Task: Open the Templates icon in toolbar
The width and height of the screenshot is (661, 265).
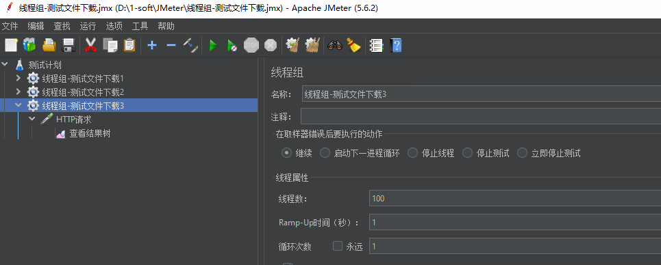Action: click(29, 44)
